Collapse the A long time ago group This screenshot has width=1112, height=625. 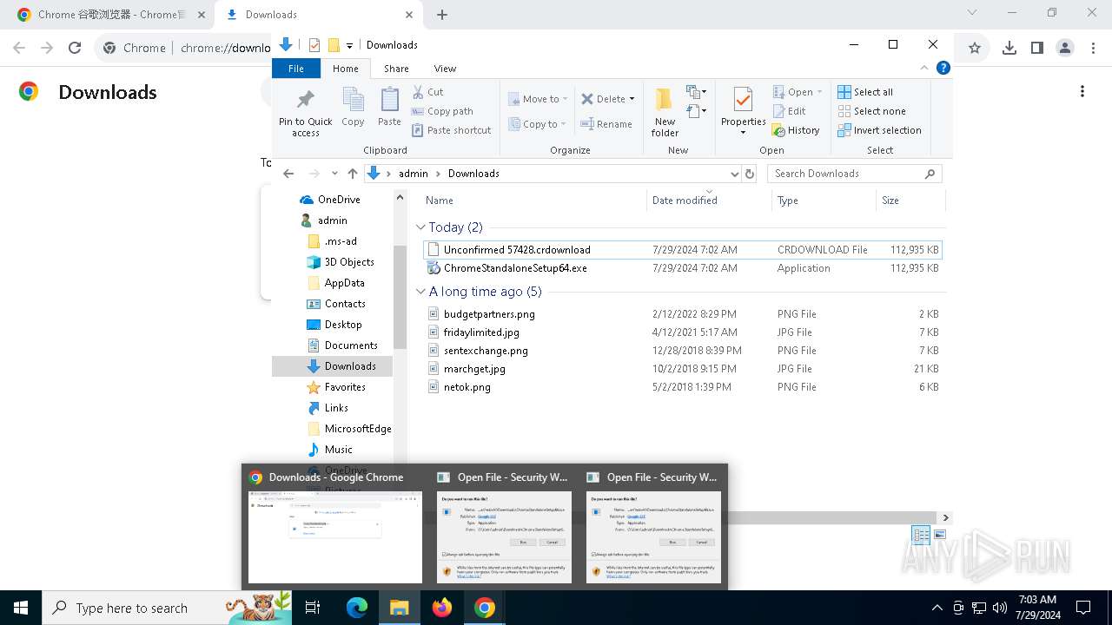(420, 292)
